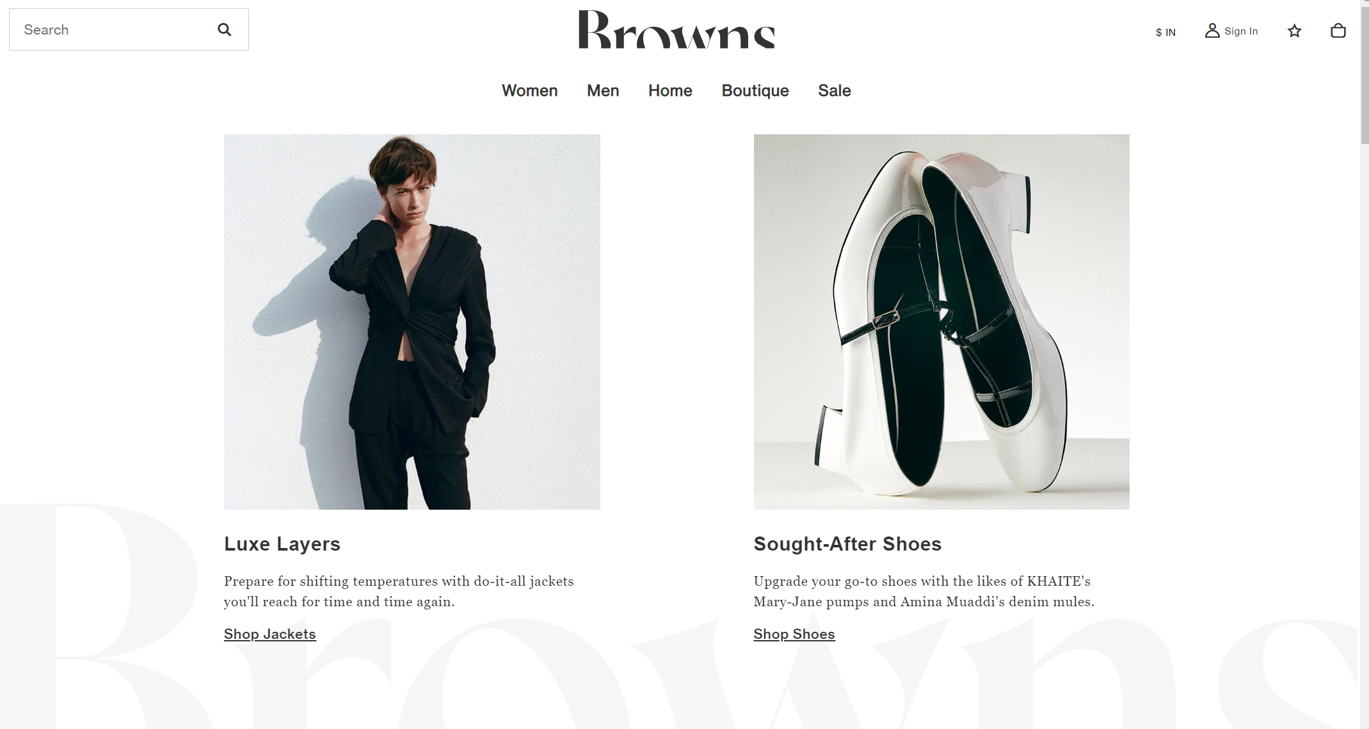Click the Browns logo
The height and width of the screenshot is (729, 1369).
coord(676,29)
